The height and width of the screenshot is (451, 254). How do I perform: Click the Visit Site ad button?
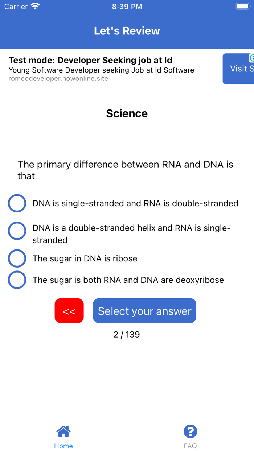(x=239, y=69)
